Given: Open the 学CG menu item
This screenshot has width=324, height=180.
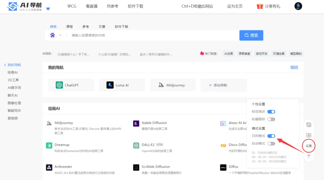Looking at the screenshot, I should (x=72, y=6).
